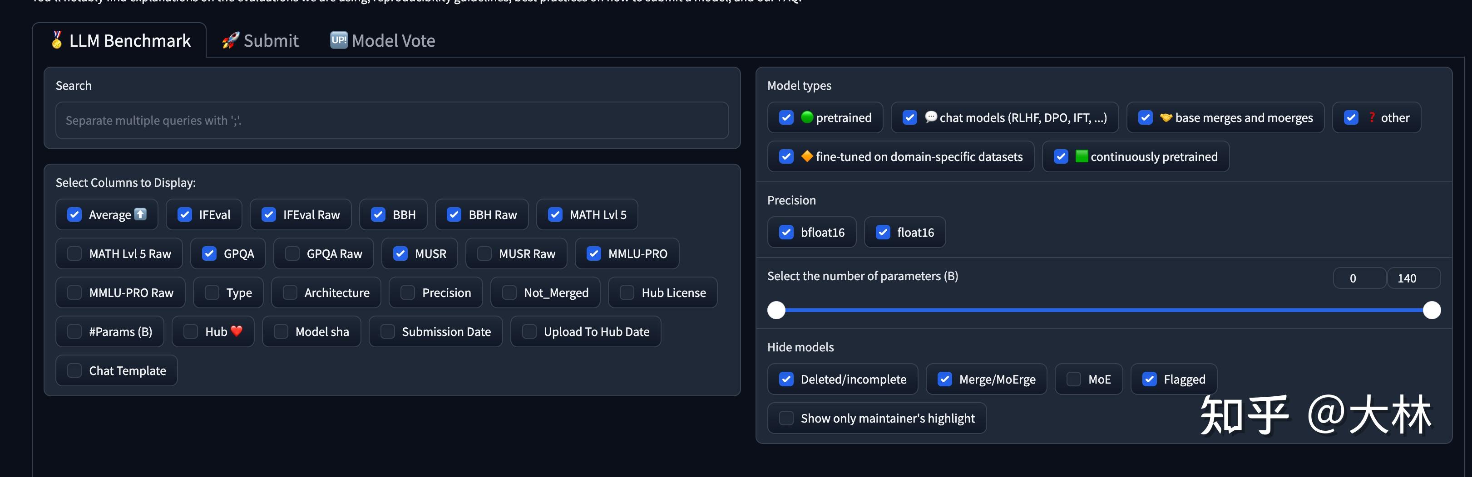The width and height of the screenshot is (1472, 477).
Task: Uncheck base merges and moerges filter
Action: point(1145,117)
